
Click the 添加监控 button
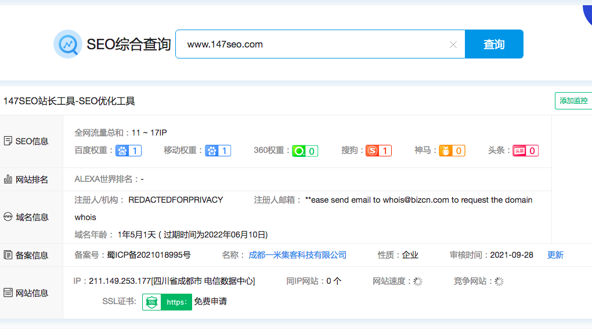(573, 101)
